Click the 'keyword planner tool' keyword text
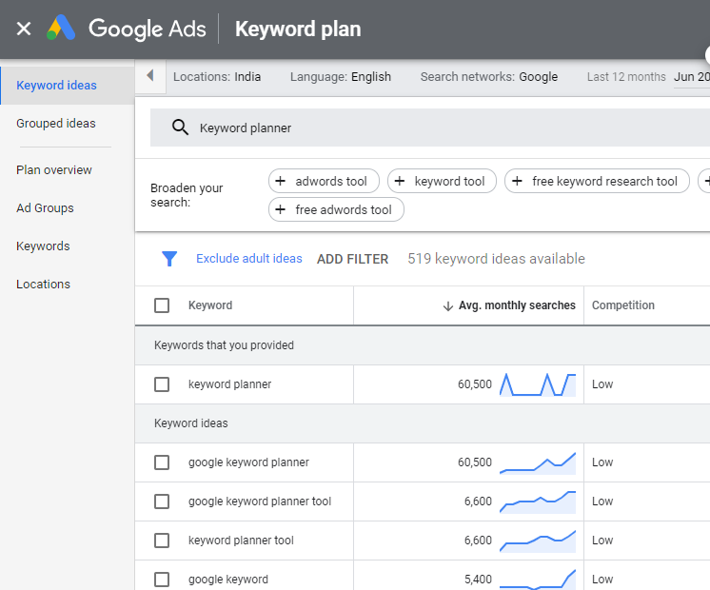This screenshot has height=590, width=710. coord(241,541)
